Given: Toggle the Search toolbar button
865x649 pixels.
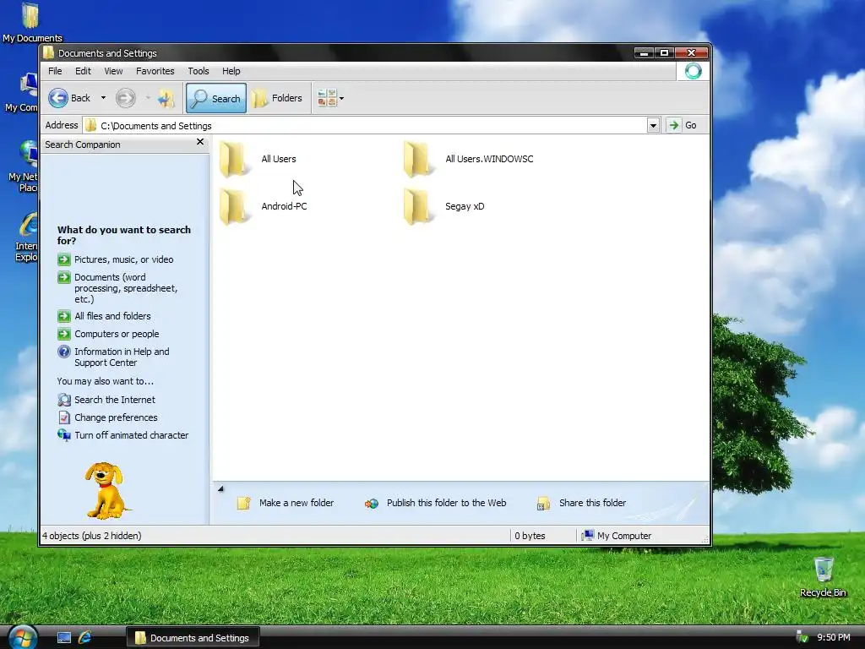Looking at the screenshot, I should (216, 98).
